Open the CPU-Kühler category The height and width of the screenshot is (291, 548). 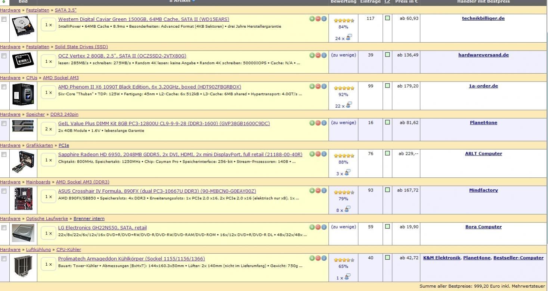(x=69, y=250)
